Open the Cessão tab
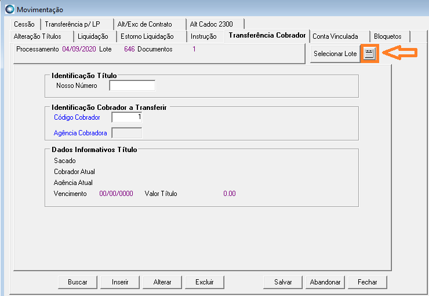The image size is (429, 296). click(24, 24)
